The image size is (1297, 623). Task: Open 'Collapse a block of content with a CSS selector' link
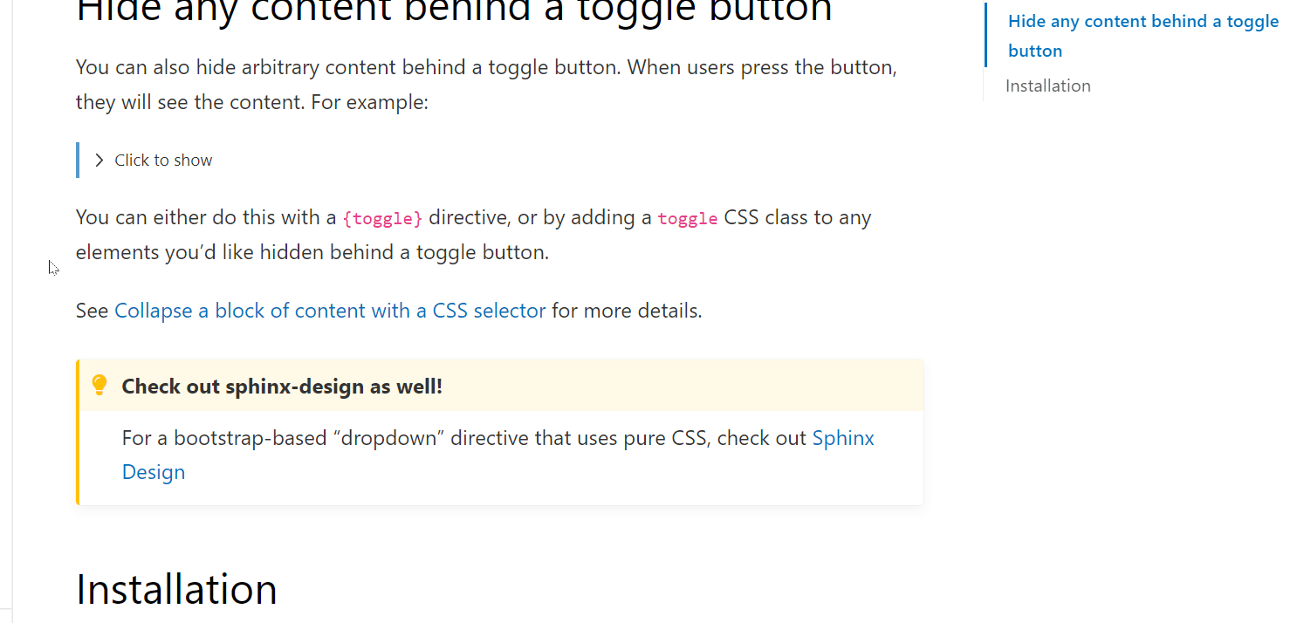click(330, 311)
